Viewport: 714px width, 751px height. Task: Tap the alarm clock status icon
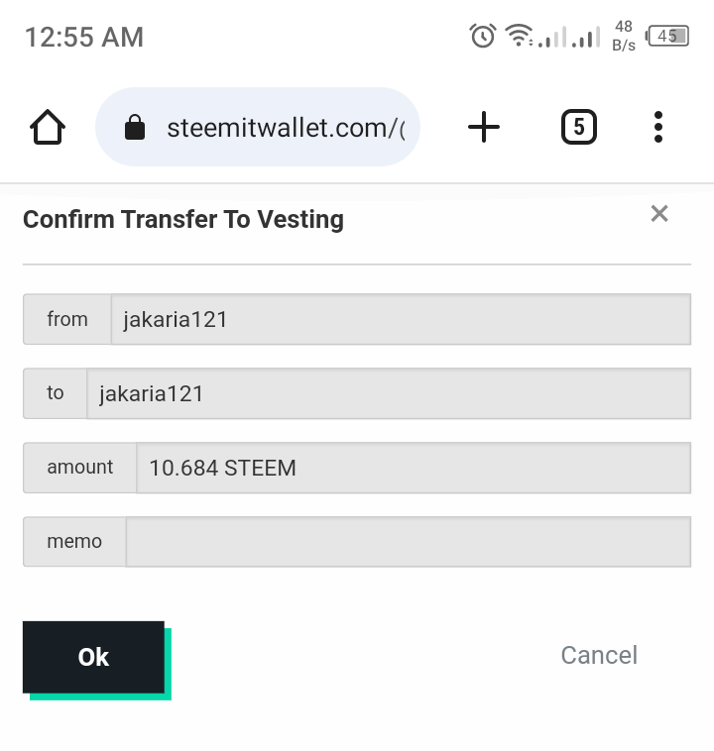[x=482, y=36]
